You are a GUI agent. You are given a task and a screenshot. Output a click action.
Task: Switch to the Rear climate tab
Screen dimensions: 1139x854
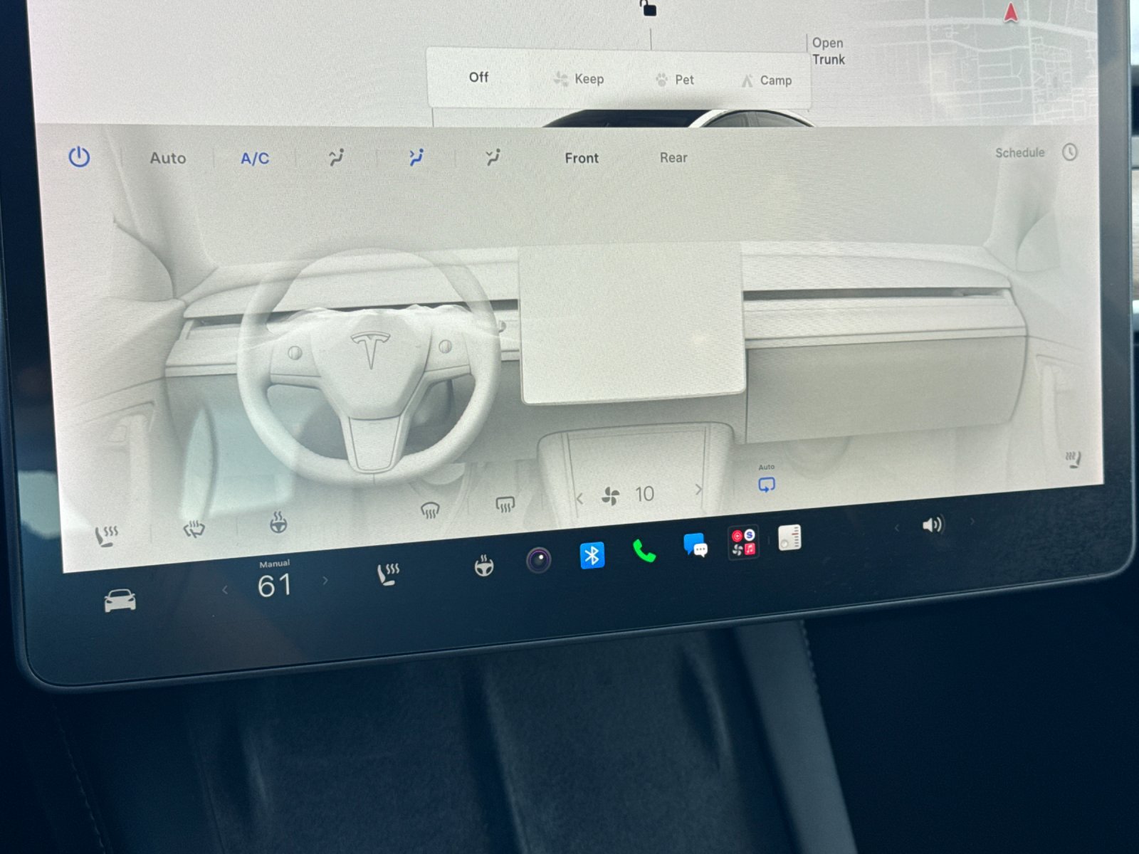(673, 157)
